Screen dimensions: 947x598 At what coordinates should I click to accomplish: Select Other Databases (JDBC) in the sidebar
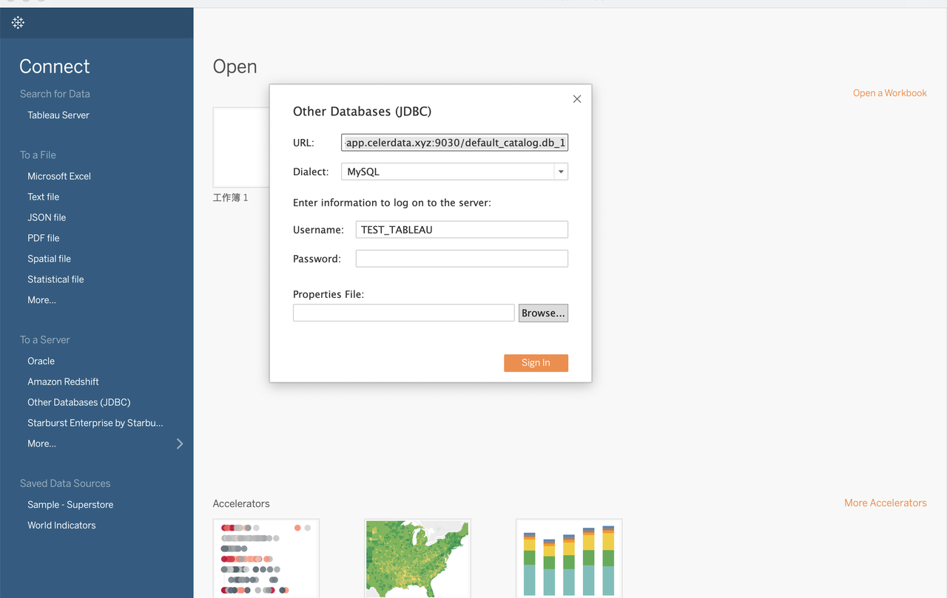[78, 402]
